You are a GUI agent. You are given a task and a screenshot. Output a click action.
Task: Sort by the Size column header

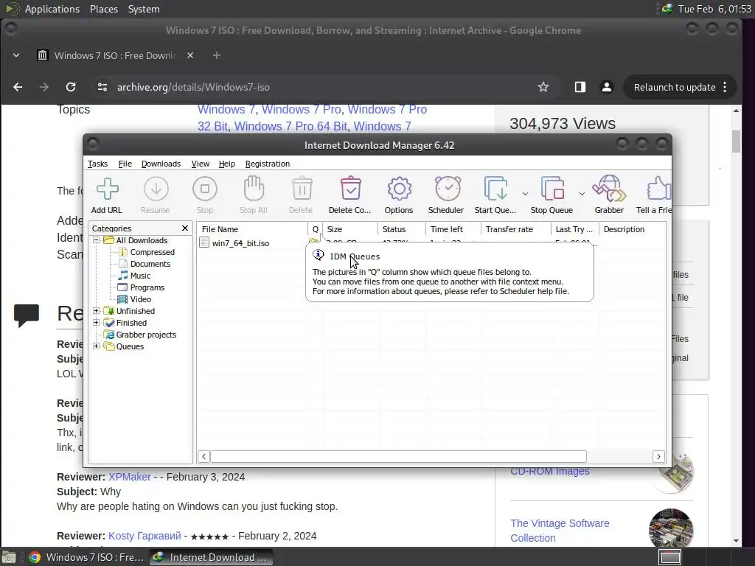click(x=350, y=229)
